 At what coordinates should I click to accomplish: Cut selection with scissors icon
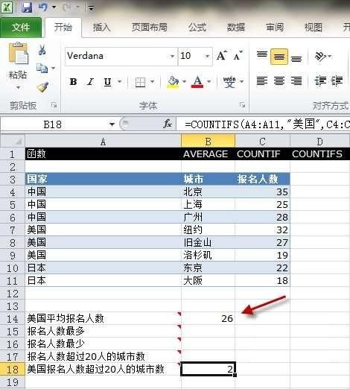coord(42,50)
